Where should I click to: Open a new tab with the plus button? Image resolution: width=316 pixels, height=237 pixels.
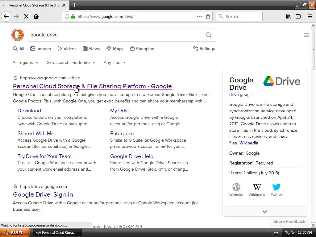click(x=74, y=5)
